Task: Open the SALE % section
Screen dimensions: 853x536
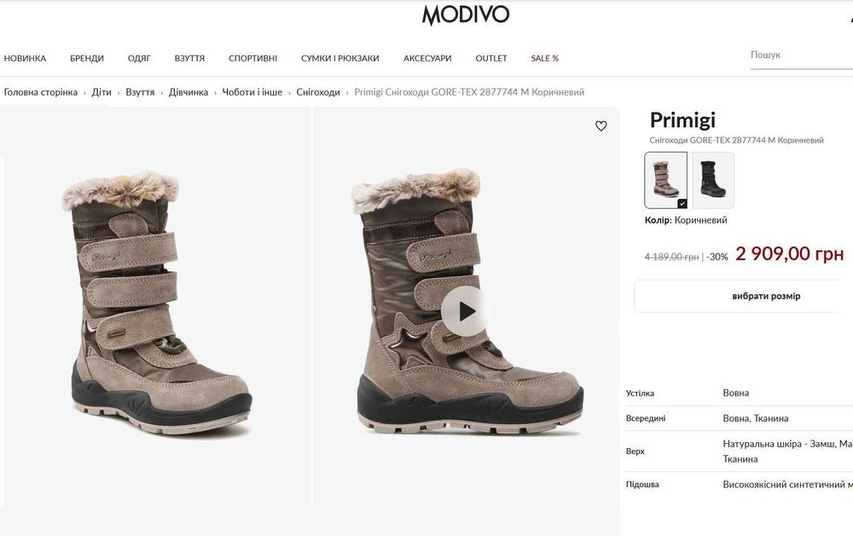Action: pyautogui.click(x=544, y=58)
